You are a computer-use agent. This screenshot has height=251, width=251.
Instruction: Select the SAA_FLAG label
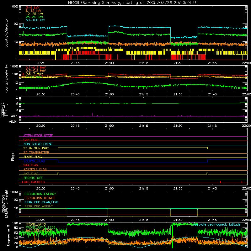(x=31, y=165)
